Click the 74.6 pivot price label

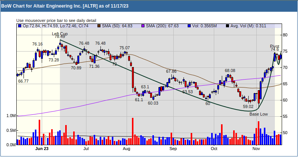pos(275,50)
